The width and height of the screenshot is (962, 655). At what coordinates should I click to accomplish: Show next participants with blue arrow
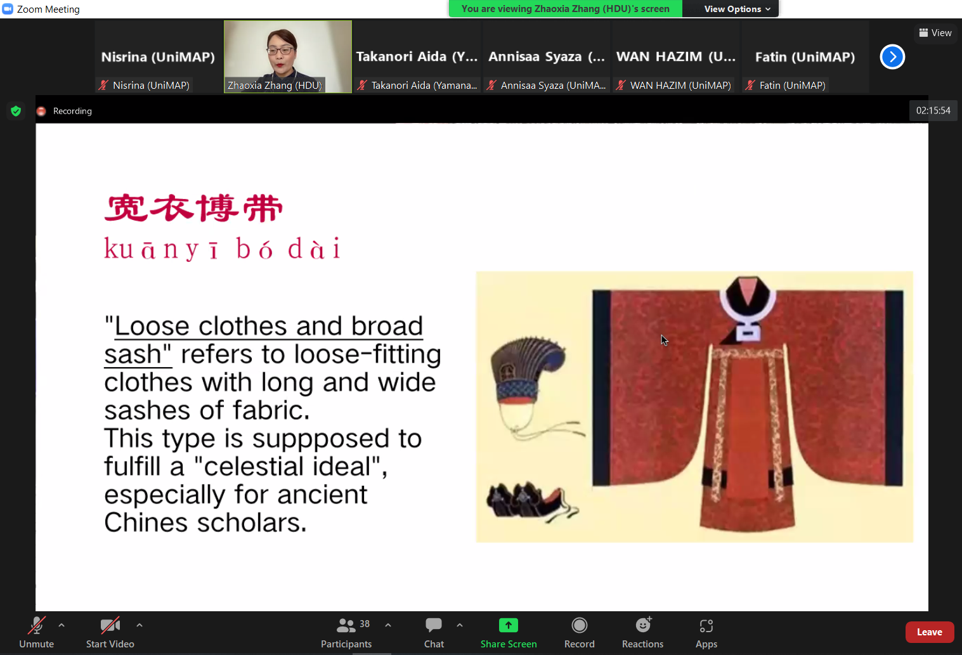point(892,57)
